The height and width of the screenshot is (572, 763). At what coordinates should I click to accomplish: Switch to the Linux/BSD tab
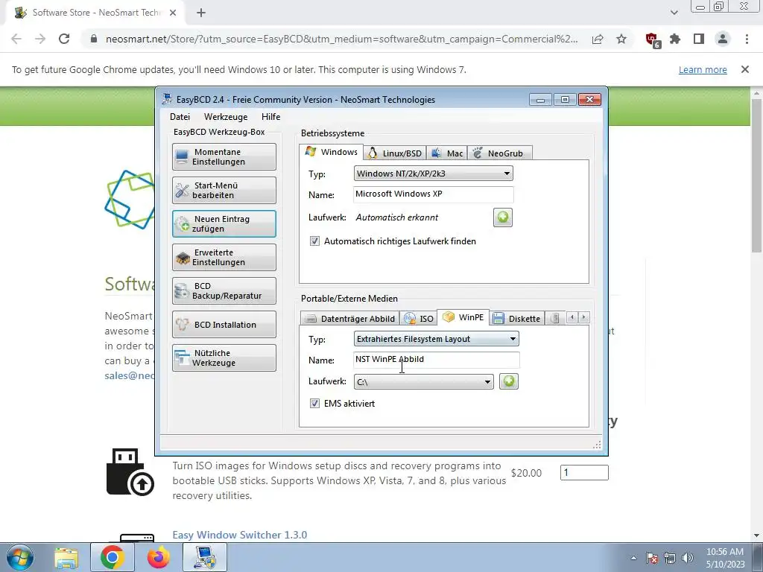395,153
